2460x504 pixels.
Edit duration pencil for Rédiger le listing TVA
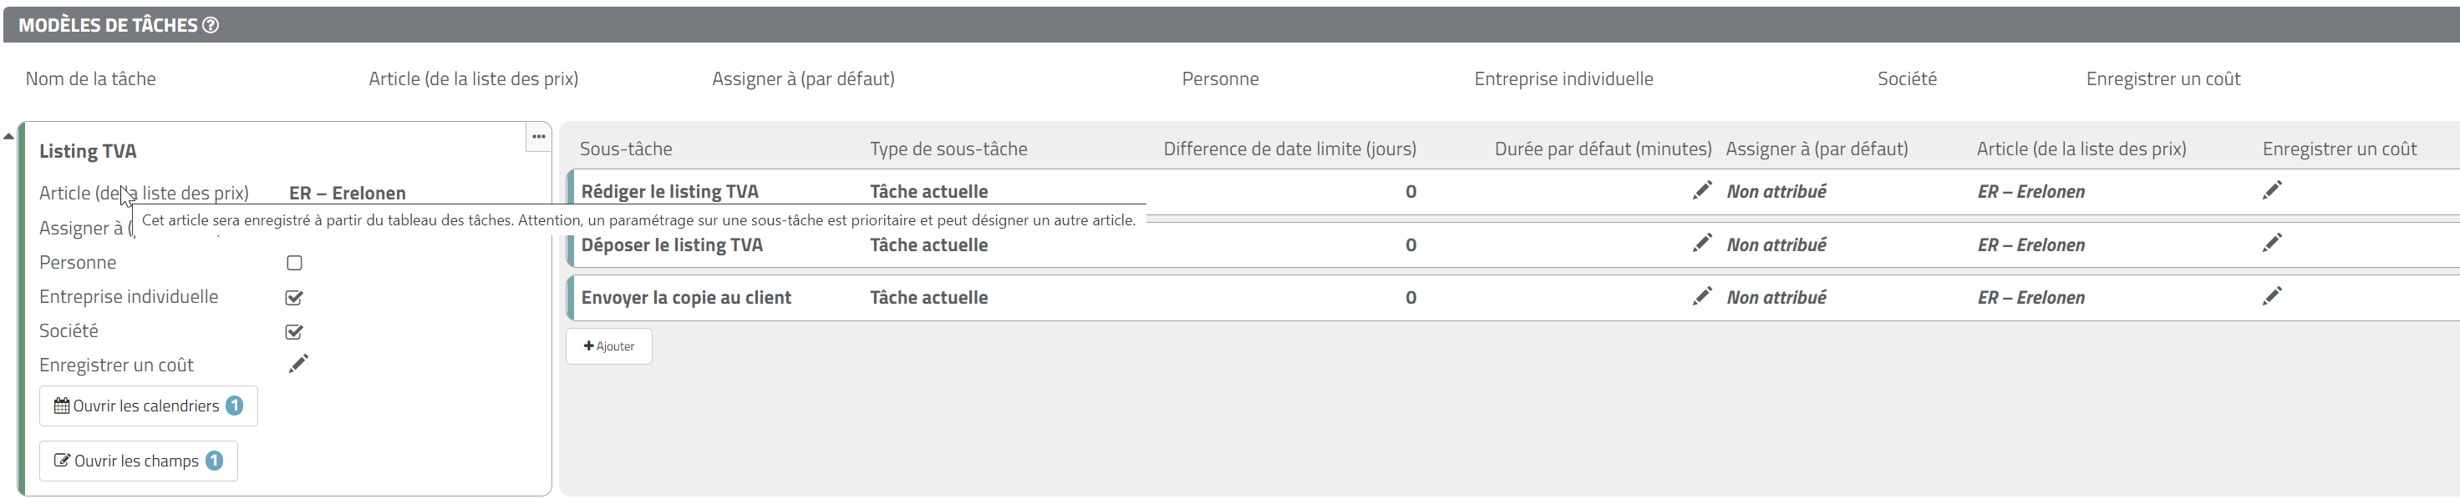coord(1702,191)
